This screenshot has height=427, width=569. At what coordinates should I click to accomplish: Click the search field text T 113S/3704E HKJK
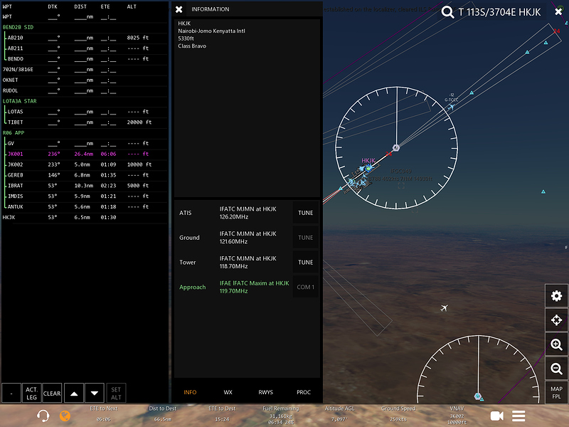coord(499,12)
